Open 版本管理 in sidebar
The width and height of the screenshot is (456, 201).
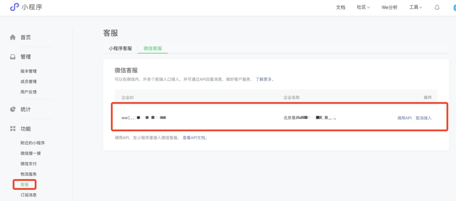(x=29, y=71)
